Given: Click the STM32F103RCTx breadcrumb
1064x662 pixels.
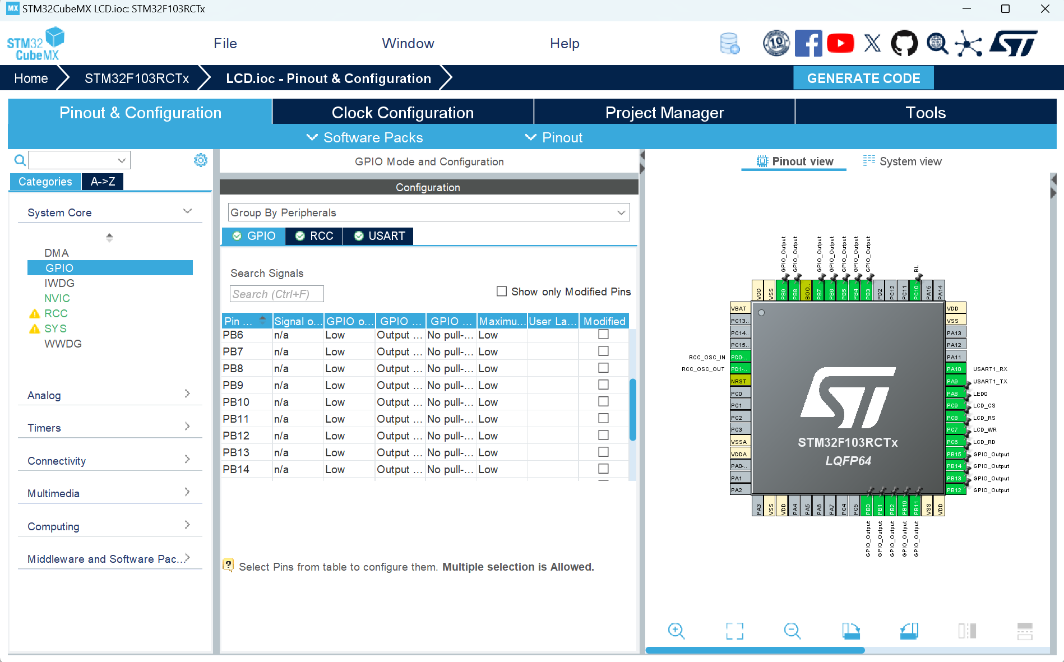Looking at the screenshot, I should pos(137,78).
